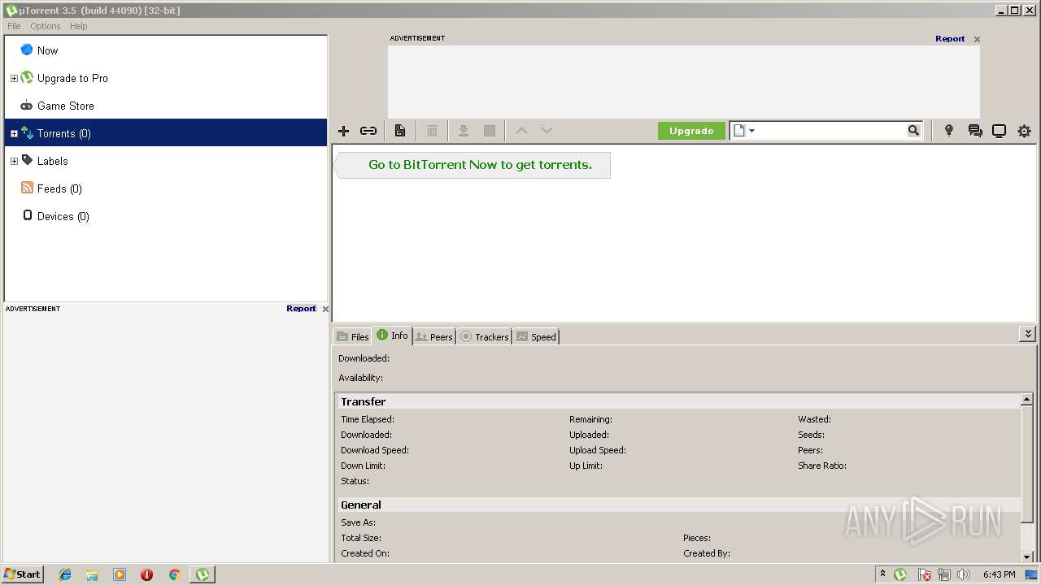The image size is (1041, 585).
Task: Click volume speaker tray icon
Action: pos(964,574)
